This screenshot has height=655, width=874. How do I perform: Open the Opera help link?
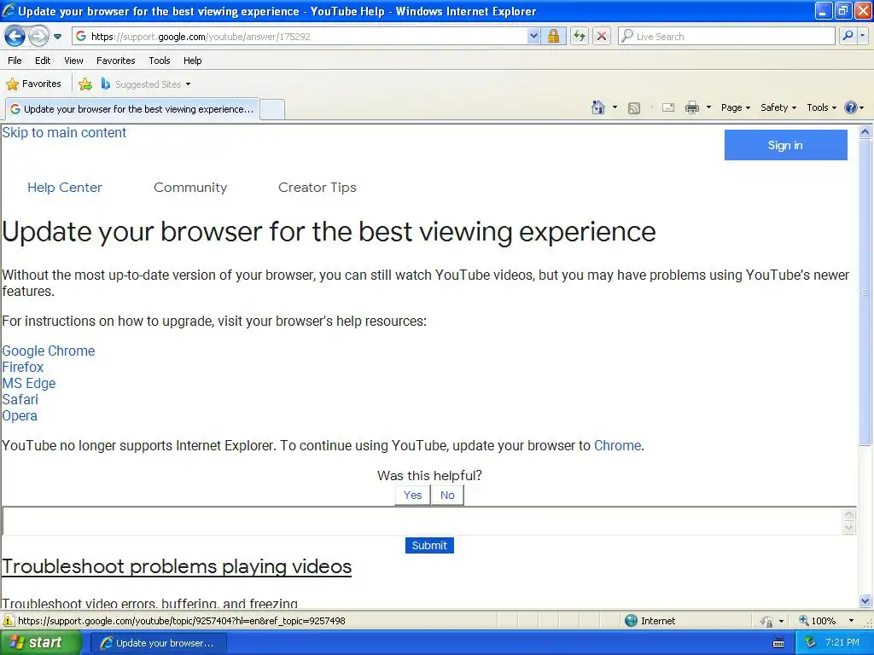(x=20, y=415)
